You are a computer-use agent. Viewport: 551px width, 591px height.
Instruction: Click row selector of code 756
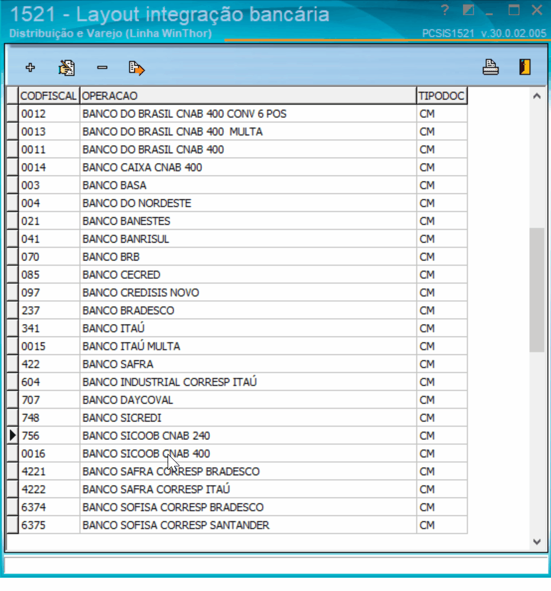(x=13, y=436)
